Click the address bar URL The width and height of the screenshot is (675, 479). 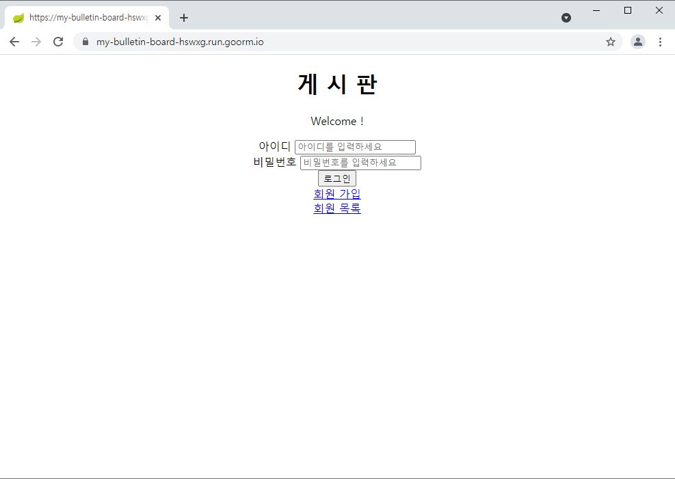180,42
